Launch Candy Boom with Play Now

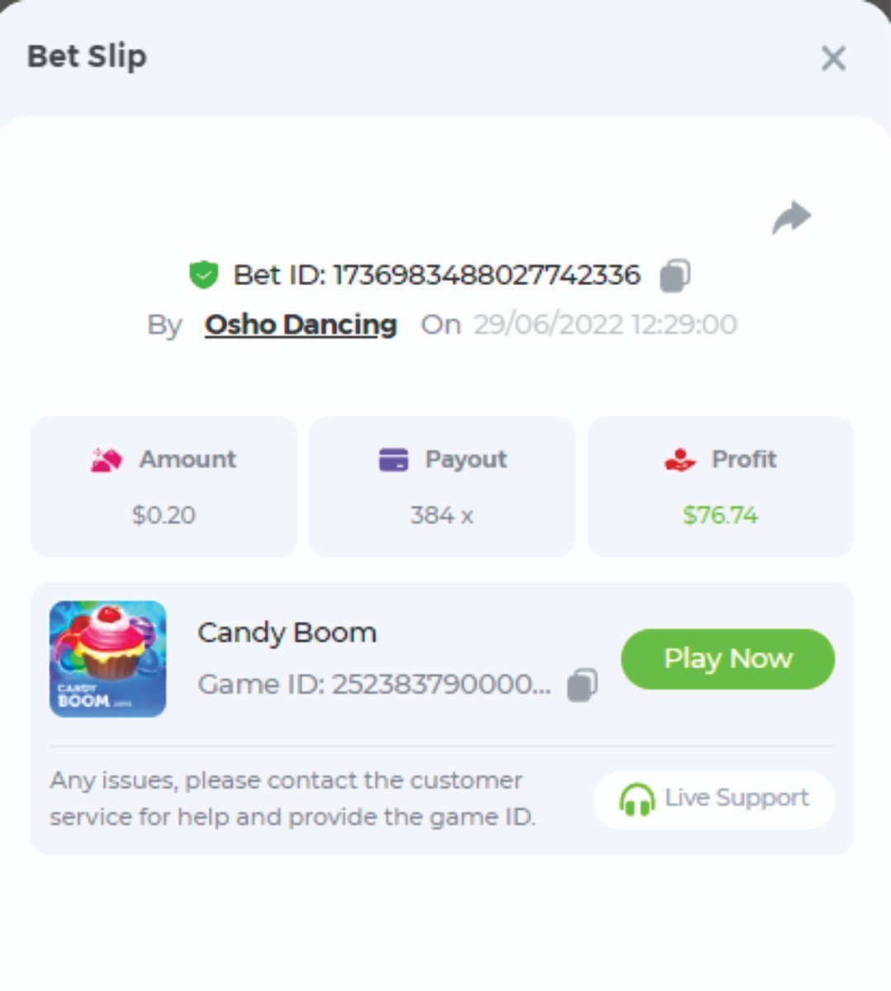727,659
